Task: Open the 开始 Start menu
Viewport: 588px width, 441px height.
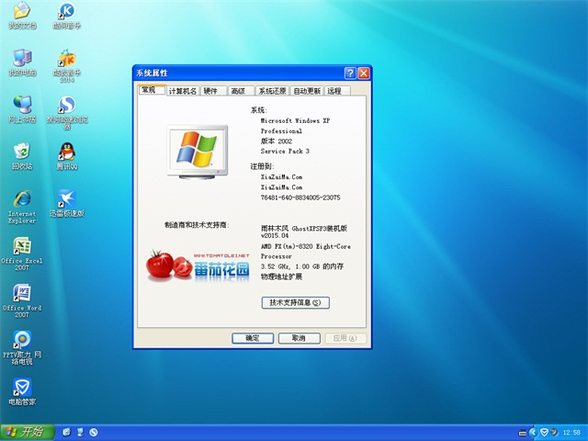Action: [x=26, y=432]
